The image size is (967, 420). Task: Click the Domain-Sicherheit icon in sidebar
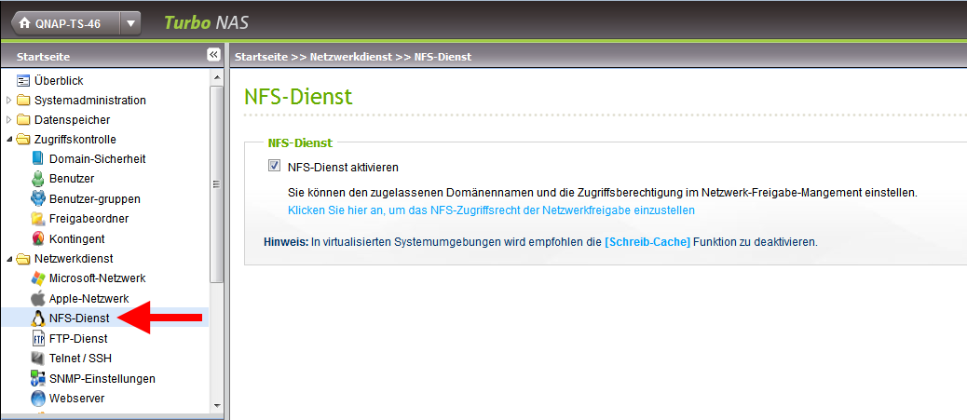coord(38,159)
